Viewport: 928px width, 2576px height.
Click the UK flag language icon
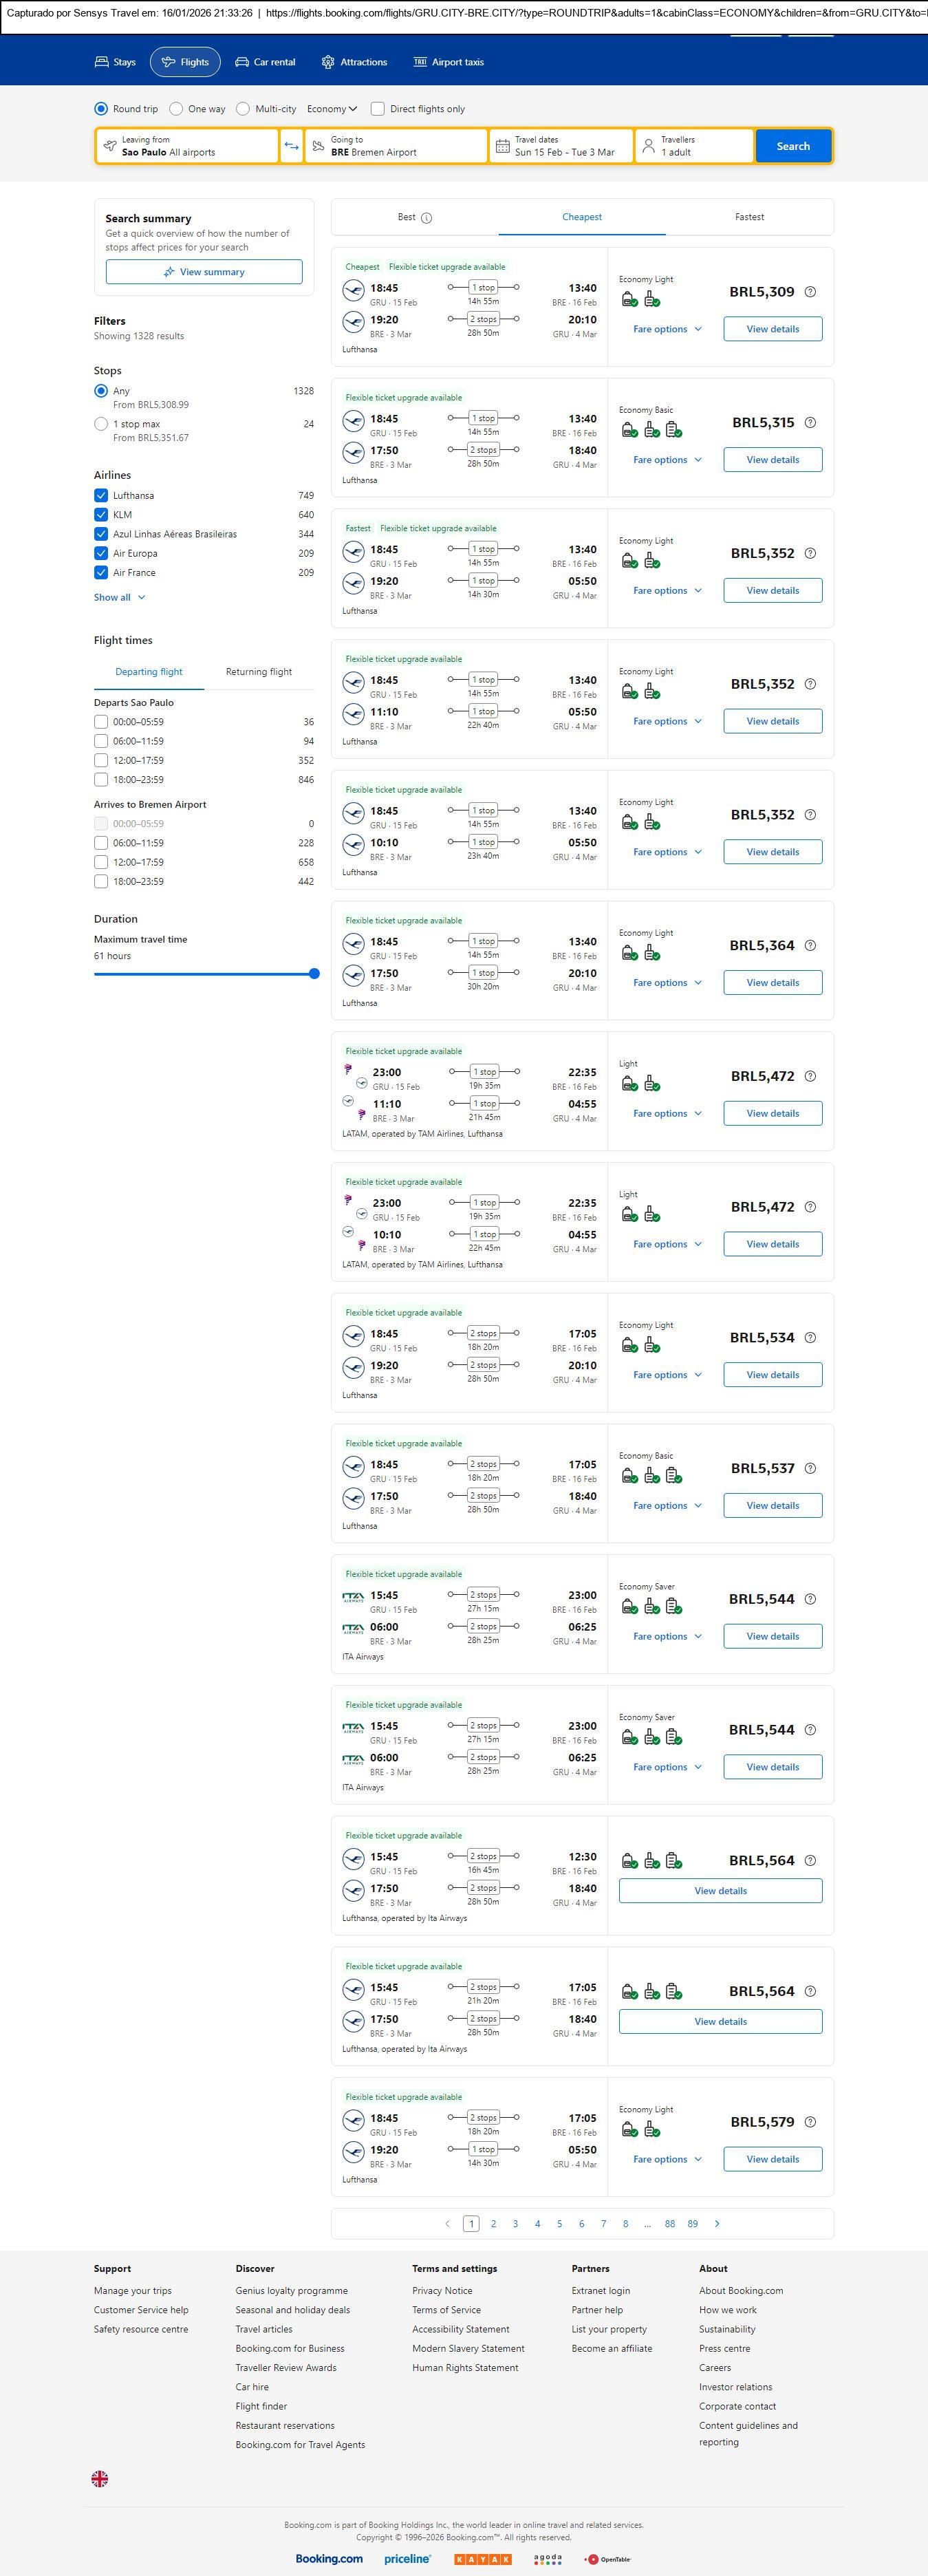click(100, 2479)
